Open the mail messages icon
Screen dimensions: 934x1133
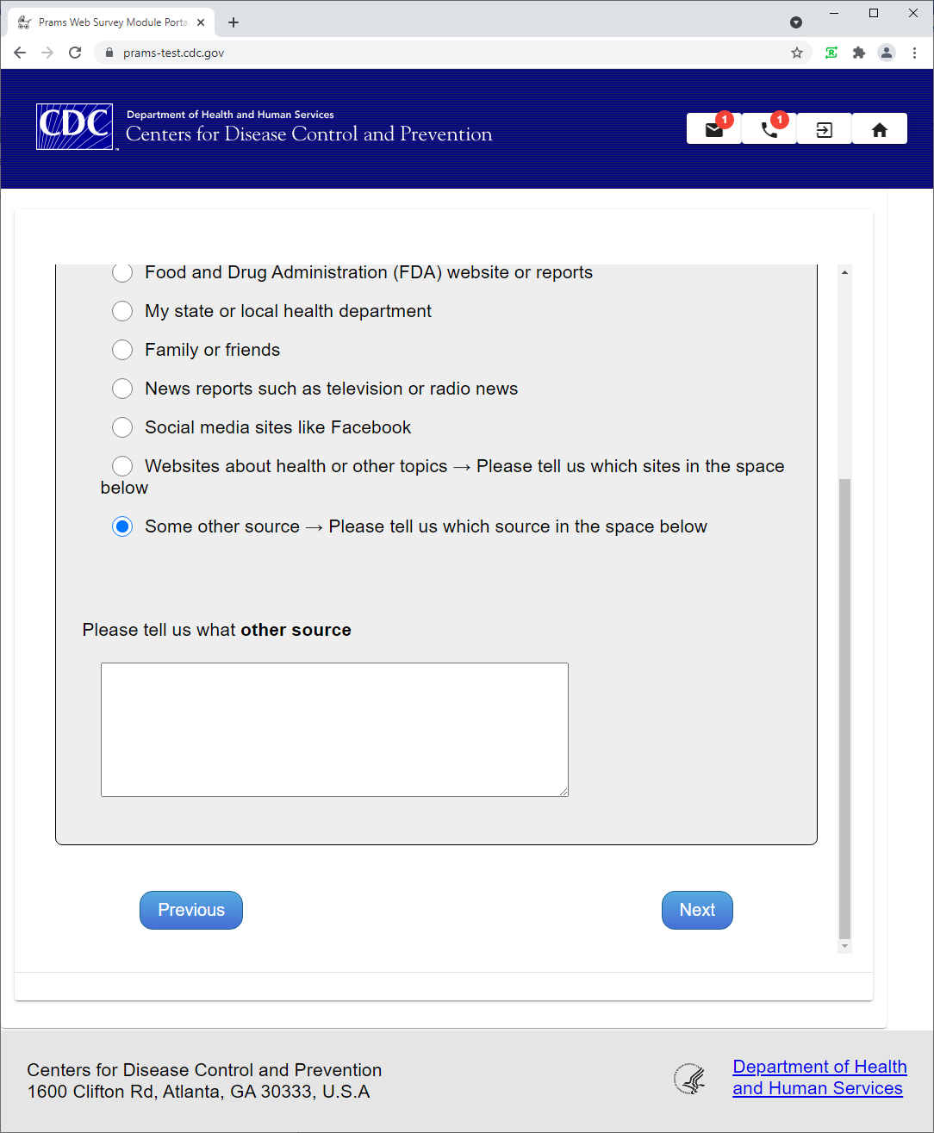click(713, 129)
